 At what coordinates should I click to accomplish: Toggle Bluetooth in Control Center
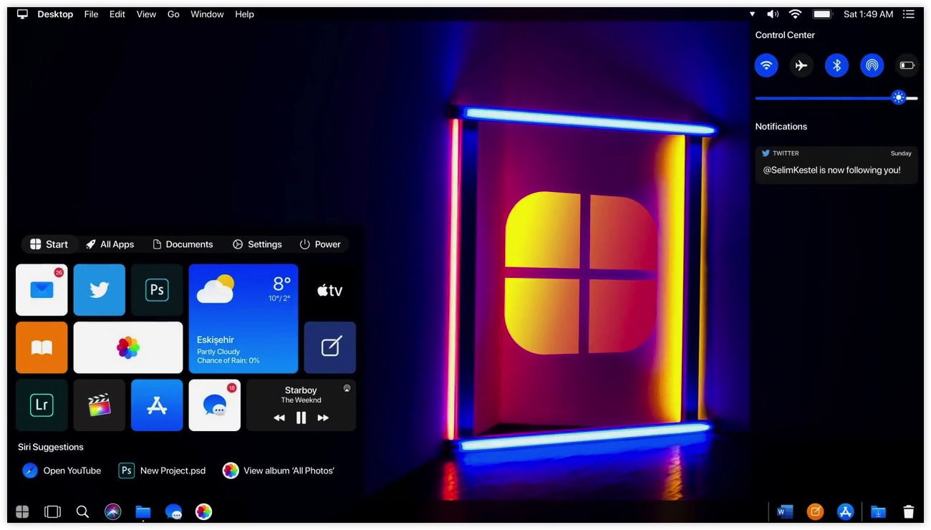point(836,65)
